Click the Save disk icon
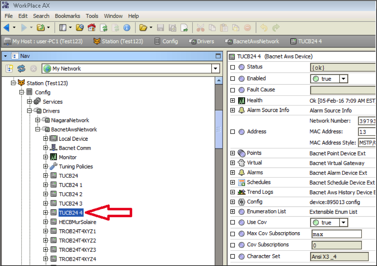Viewport: 377px width, 266px height. 160,28
